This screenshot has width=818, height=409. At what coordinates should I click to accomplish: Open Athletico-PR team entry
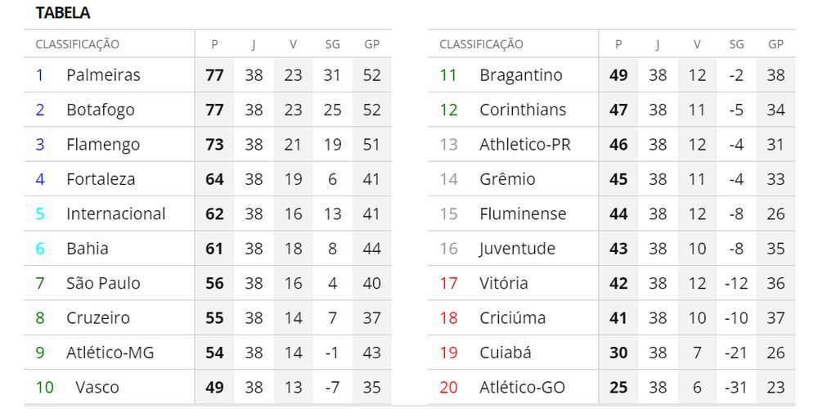pyautogui.click(x=525, y=145)
